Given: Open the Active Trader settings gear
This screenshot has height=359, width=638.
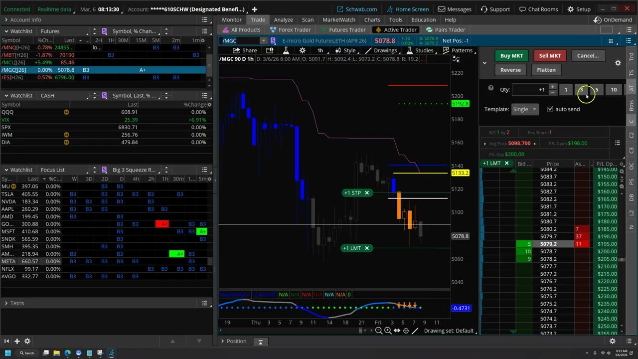Looking at the screenshot, I should [x=618, y=63].
